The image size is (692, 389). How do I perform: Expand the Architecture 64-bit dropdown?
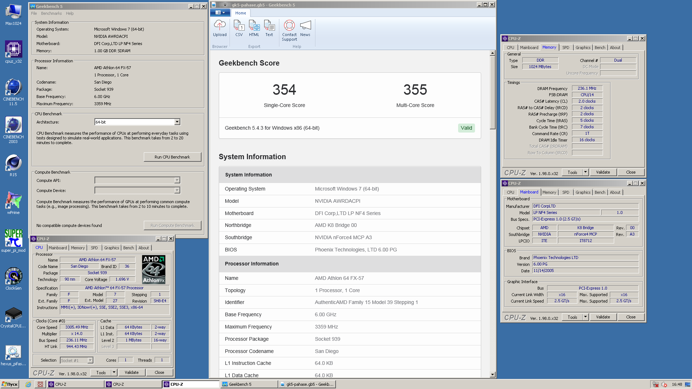point(177,122)
